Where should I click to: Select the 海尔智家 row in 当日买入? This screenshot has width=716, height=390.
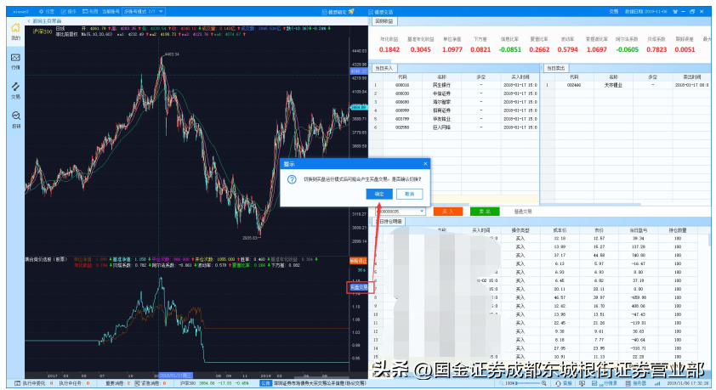[x=455, y=102]
